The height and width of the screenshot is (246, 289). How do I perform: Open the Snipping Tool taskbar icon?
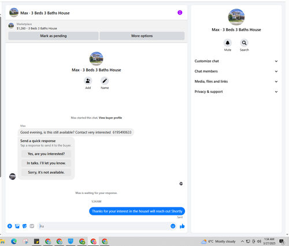(25, 241)
